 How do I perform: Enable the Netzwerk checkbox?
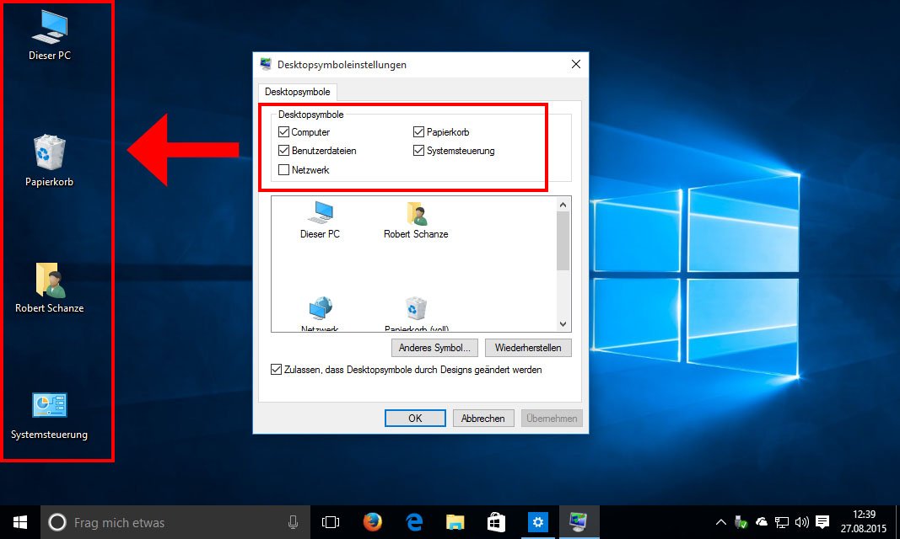tap(284, 168)
